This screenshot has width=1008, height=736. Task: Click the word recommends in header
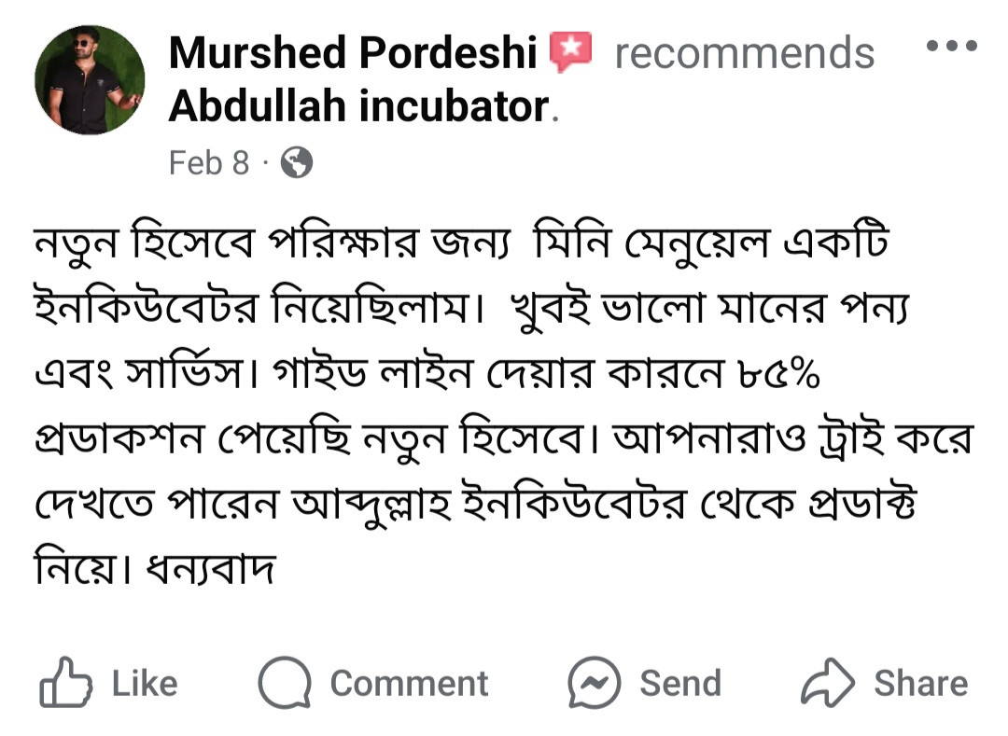(744, 53)
